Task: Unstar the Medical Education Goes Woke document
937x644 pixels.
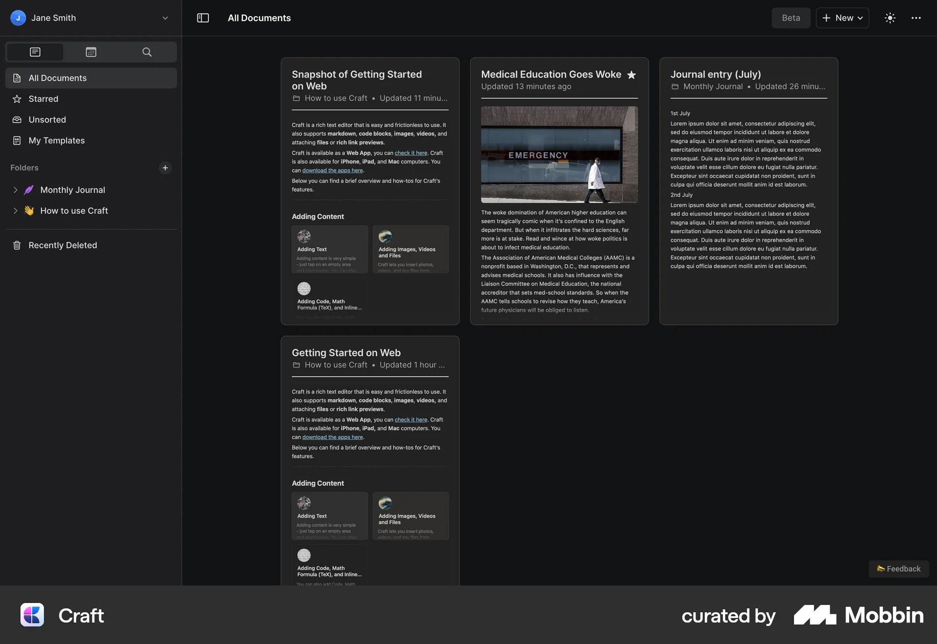Action: point(631,75)
